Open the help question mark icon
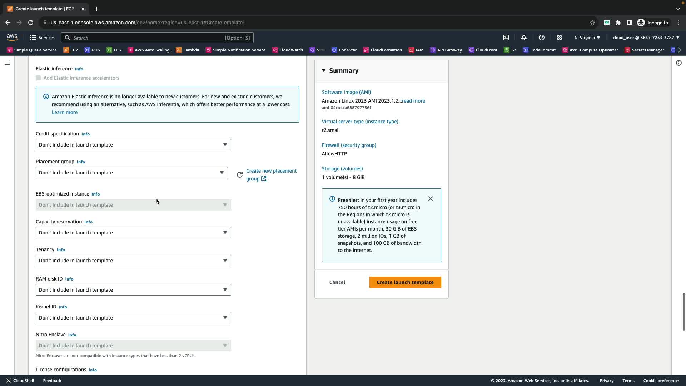Viewport: 686px width, 386px height. click(x=542, y=38)
